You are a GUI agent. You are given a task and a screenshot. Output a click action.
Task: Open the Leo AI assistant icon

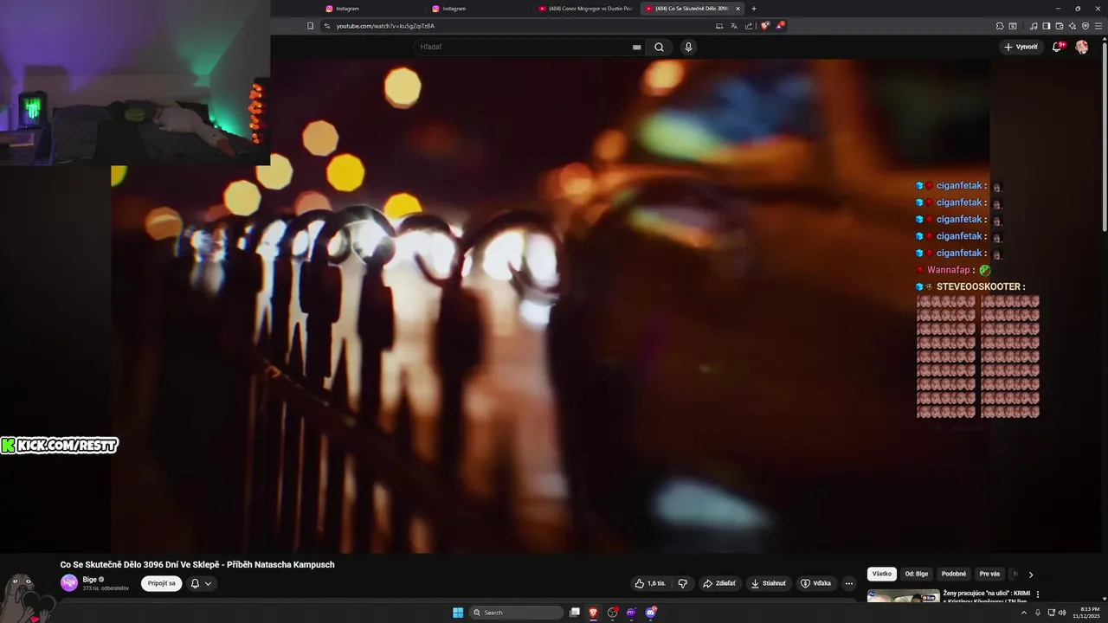pyautogui.click(x=1073, y=26)
